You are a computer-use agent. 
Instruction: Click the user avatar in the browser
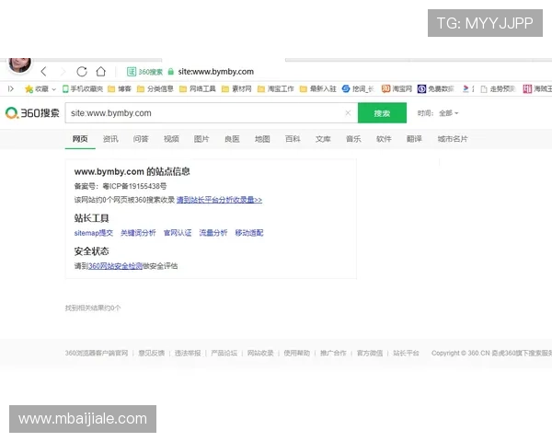click(x=19, y=64)
